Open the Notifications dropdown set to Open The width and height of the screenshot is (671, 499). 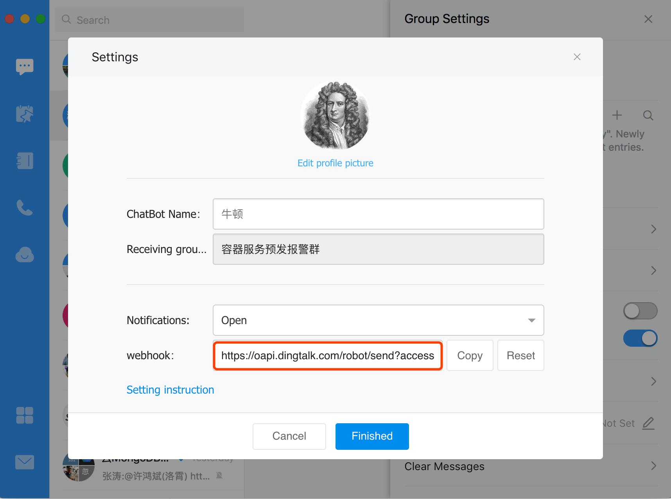pos(378,320)
